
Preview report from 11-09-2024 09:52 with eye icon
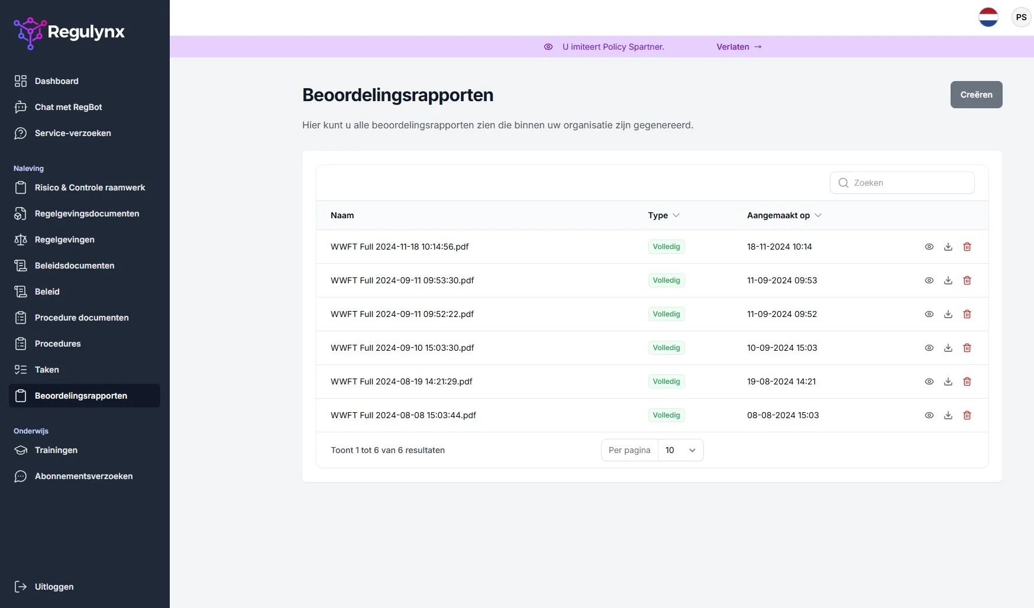(929, 314)
